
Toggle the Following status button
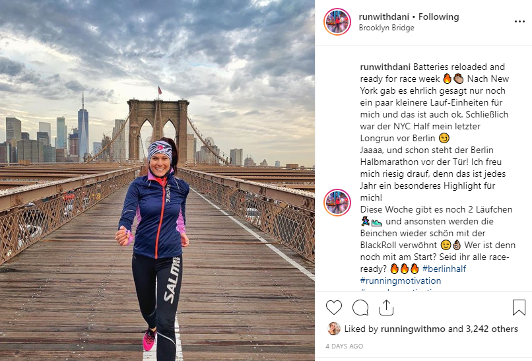pos(438,16)
